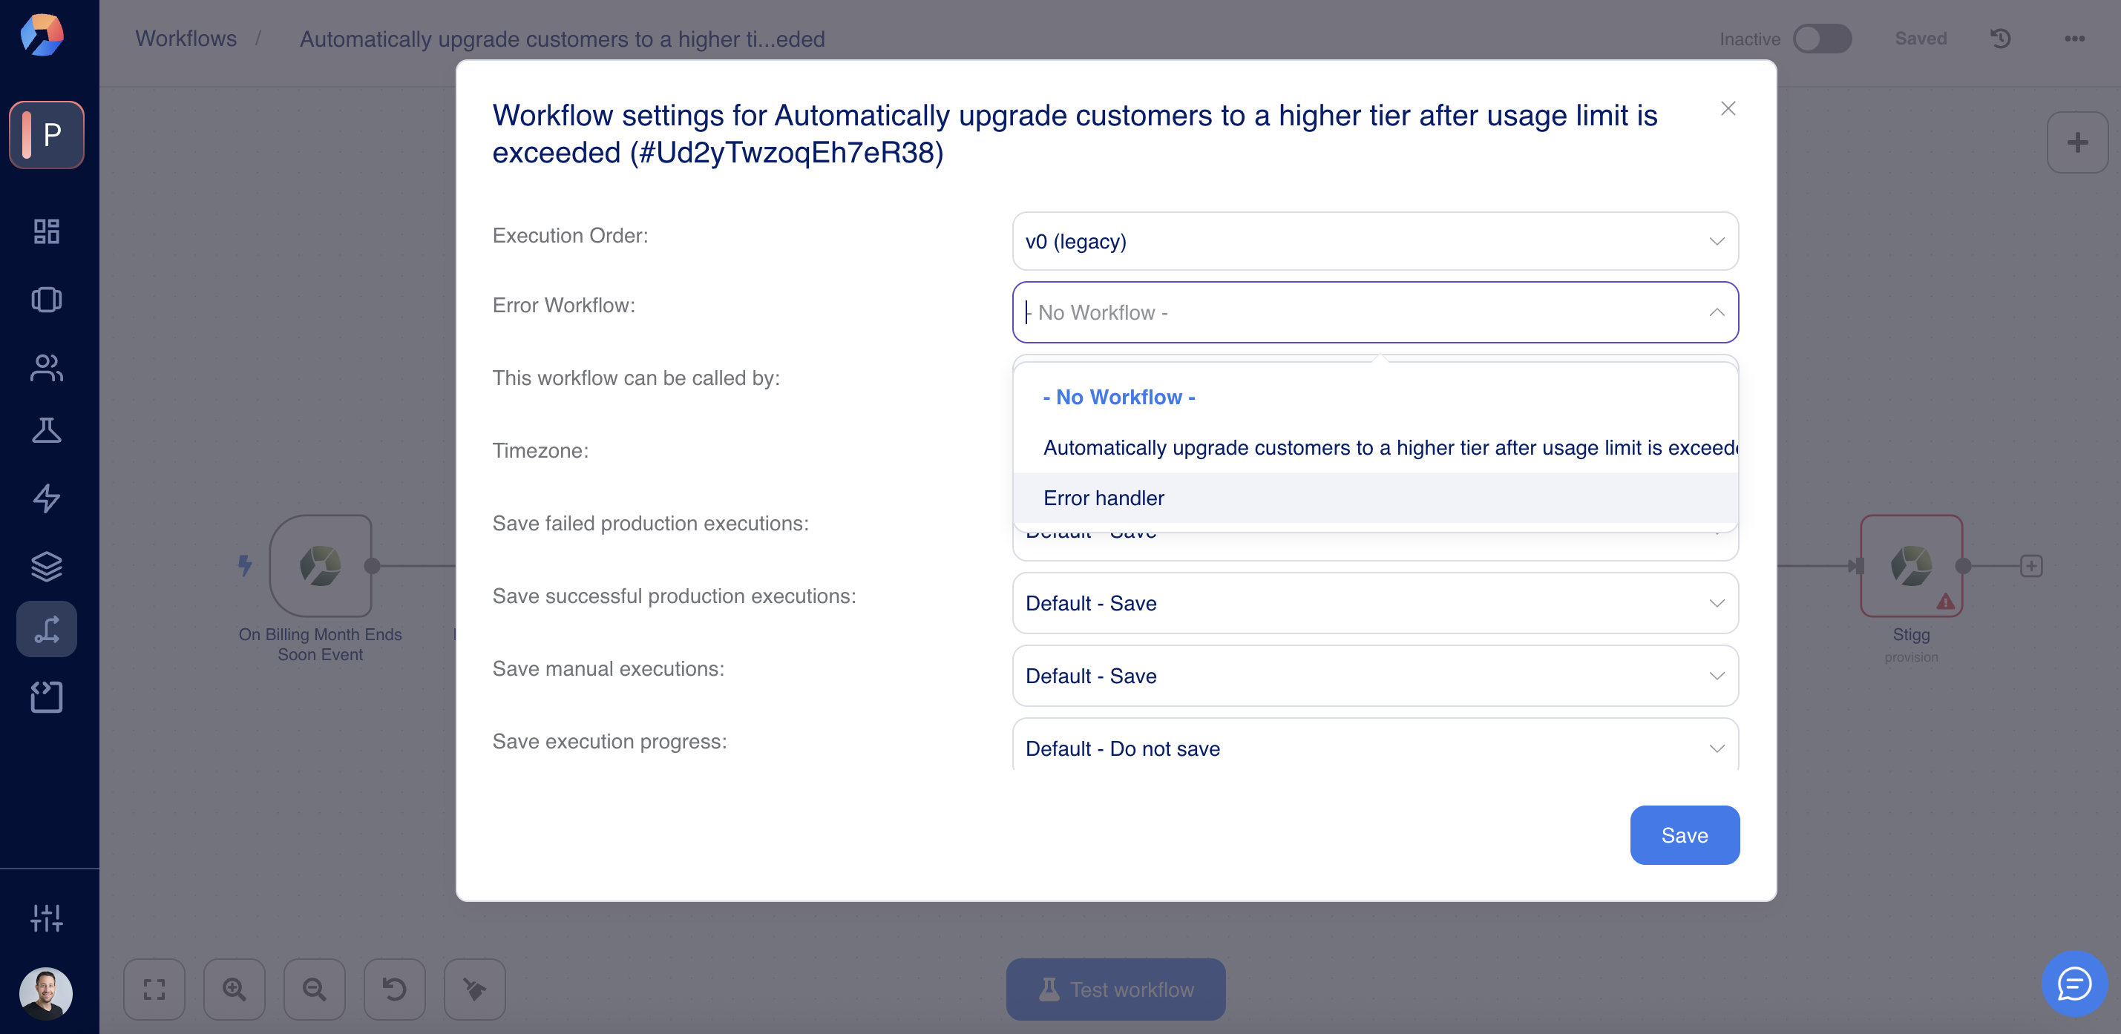The width and height of the screenshot is (2121, 1034).
Task: Choose the 'Automatically upgrade customers' workflow option
Action: [x=1375, y=447]
